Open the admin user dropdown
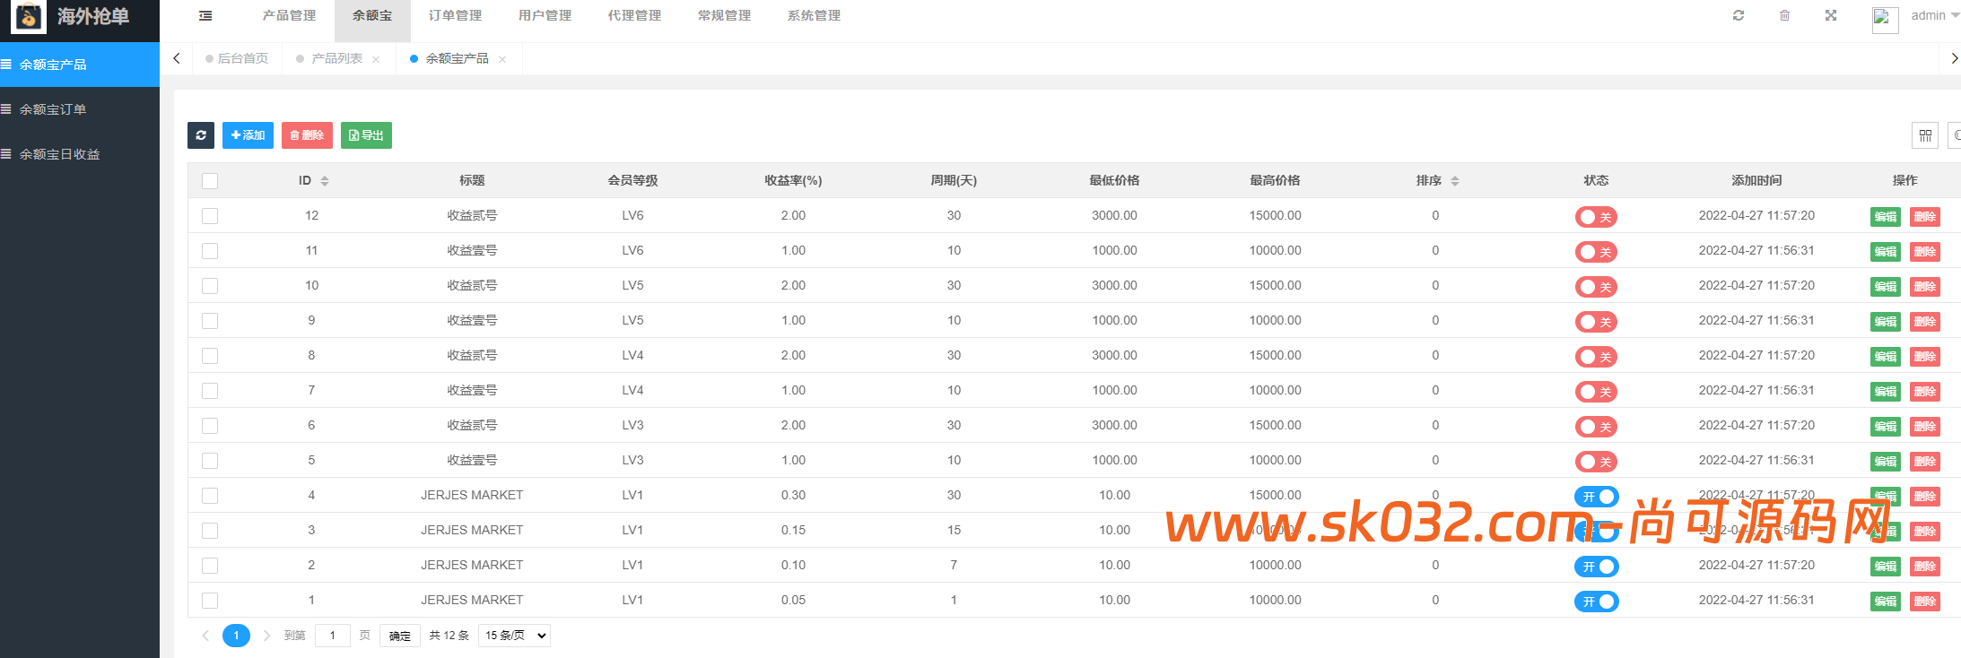Image resolution: width=1961 pixels, height=658 pixels. tap(1935, 15)
